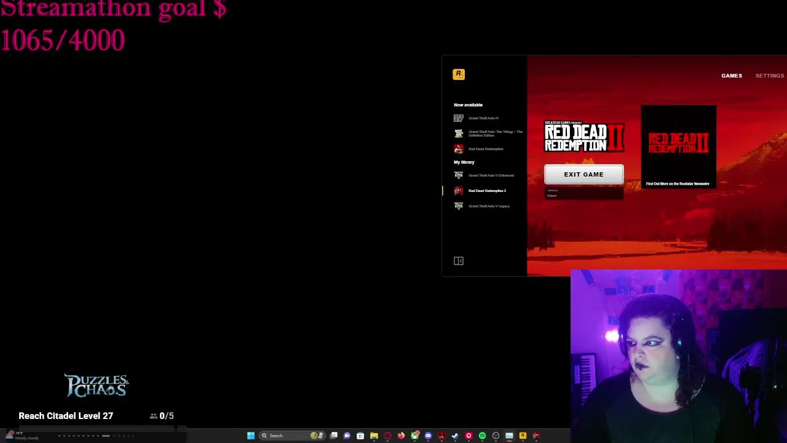Open the Rockstar Newswire Red Dead card

[678, 146]
